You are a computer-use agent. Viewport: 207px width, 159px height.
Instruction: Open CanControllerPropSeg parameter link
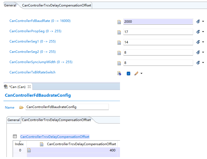[x=35, y=31]
